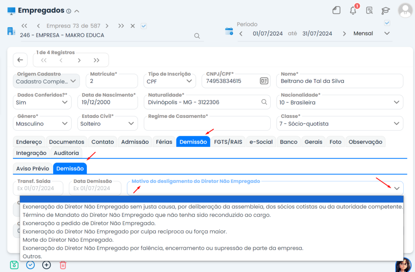This screenshot has width=415, height=272.
Task: Switch to the Banco tab
Action: [289, 142]
